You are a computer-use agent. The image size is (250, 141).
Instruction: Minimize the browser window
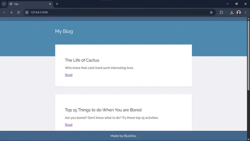(x=228, y=4)
